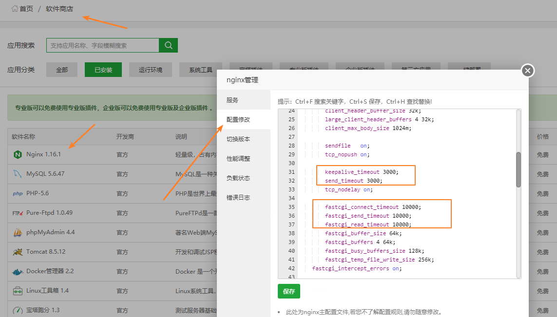The height and width of the screenshot is (317, 557).
Task: Select the 全部 category filter
Action: [x=62, y=70]
